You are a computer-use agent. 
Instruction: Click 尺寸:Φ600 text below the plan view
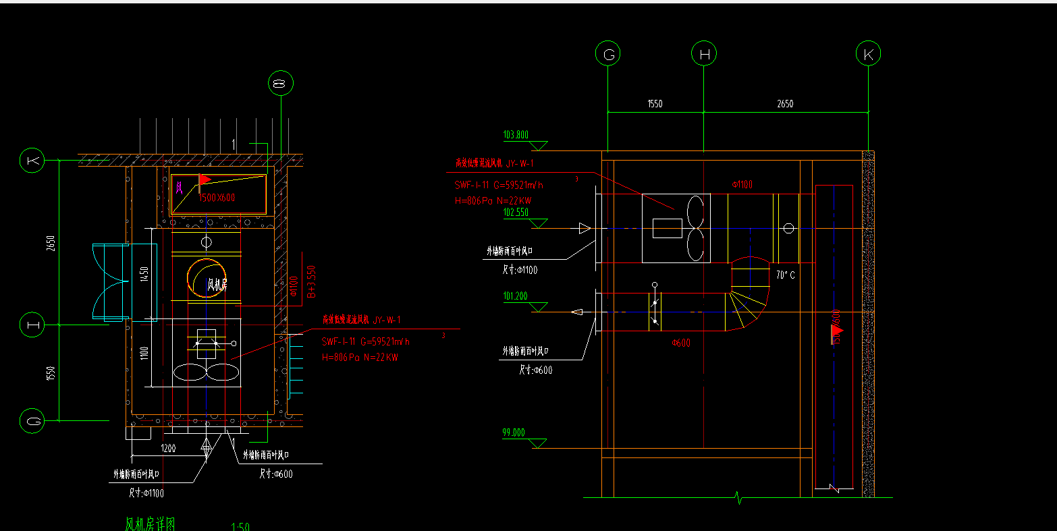click(276, 474)
